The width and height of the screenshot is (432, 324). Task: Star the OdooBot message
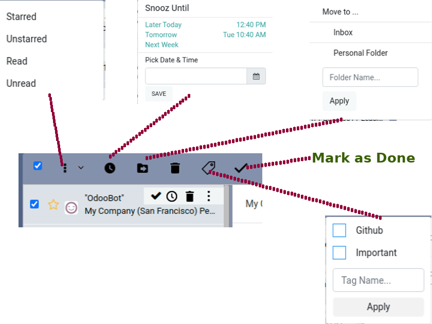click(x=53, y=205)
